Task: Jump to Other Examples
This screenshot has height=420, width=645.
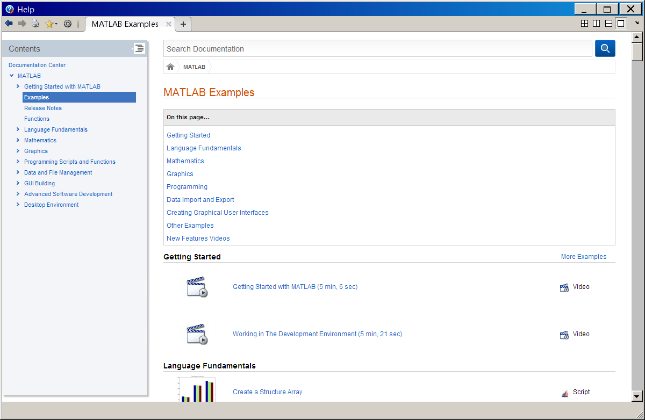Action: pos(190,226)
